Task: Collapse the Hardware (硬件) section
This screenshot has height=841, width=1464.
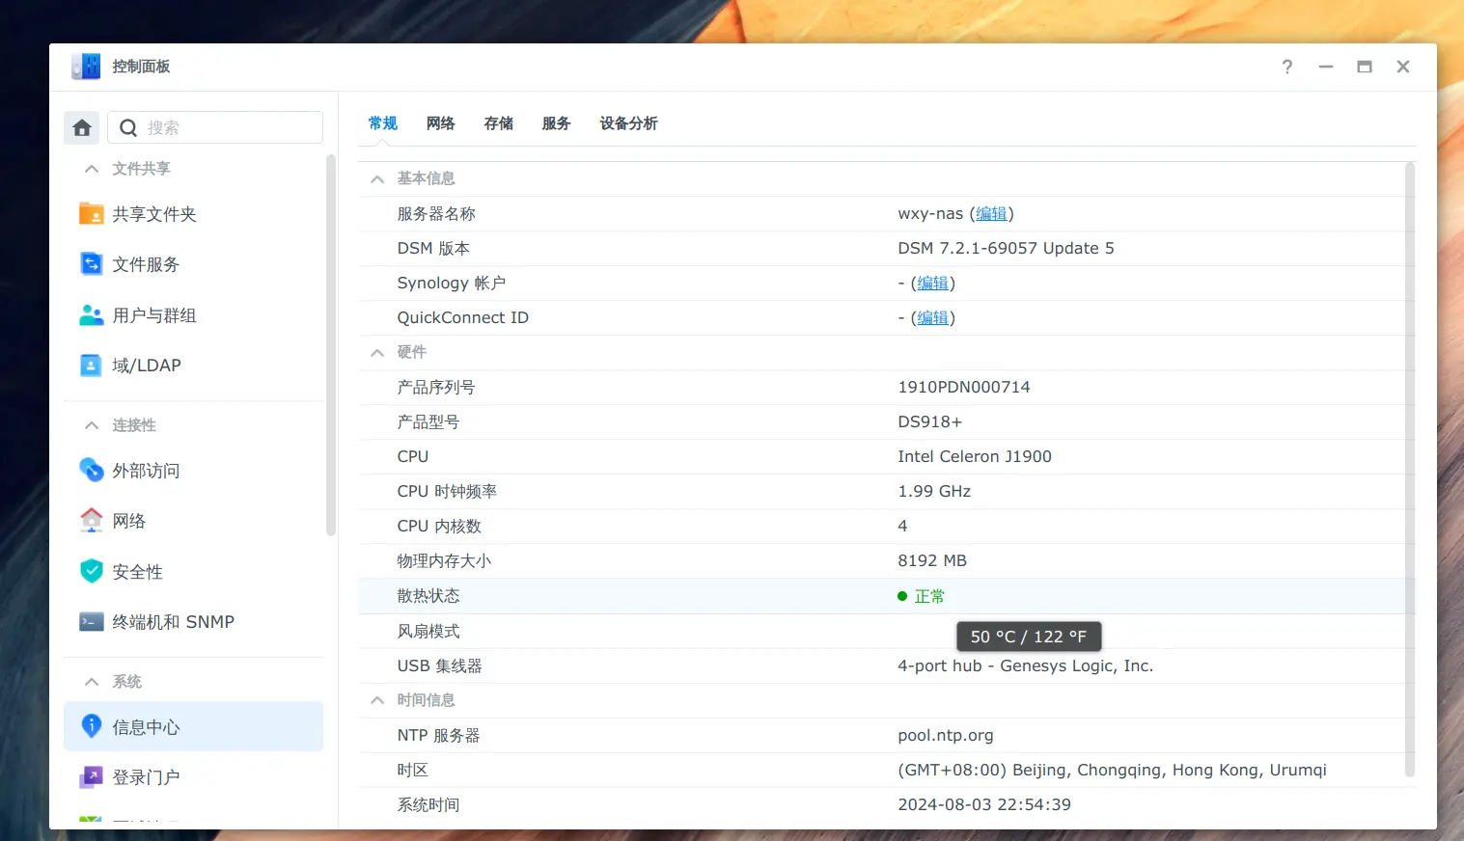Action: pyautogui.click(x=377, y=353)
